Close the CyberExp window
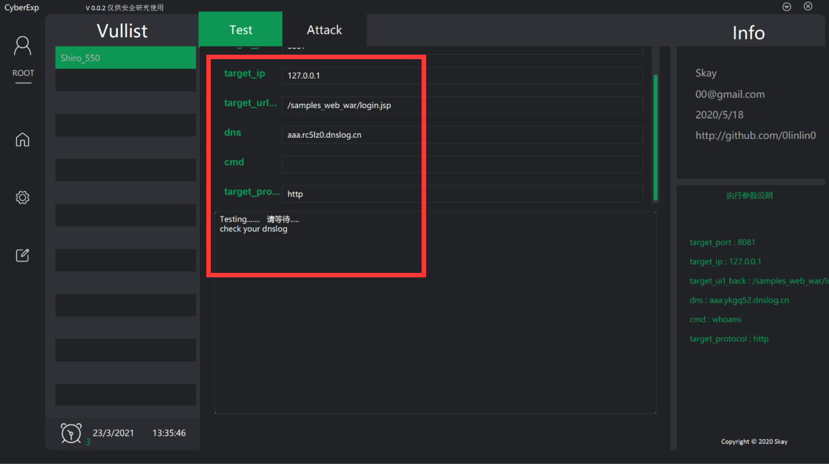Viewport: 829px width, 464px height. (x=808, y=6)
